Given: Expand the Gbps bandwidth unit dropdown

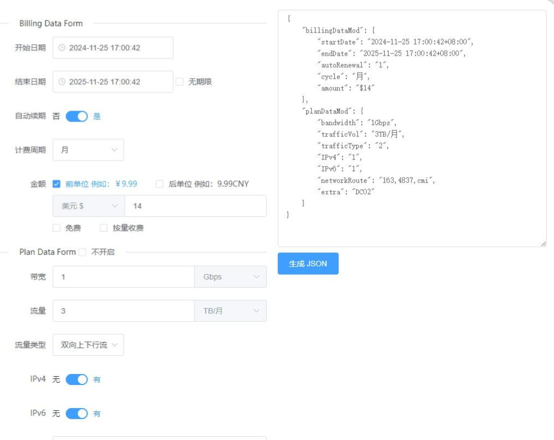Looking at the screenshot, I should click(231, 277).
